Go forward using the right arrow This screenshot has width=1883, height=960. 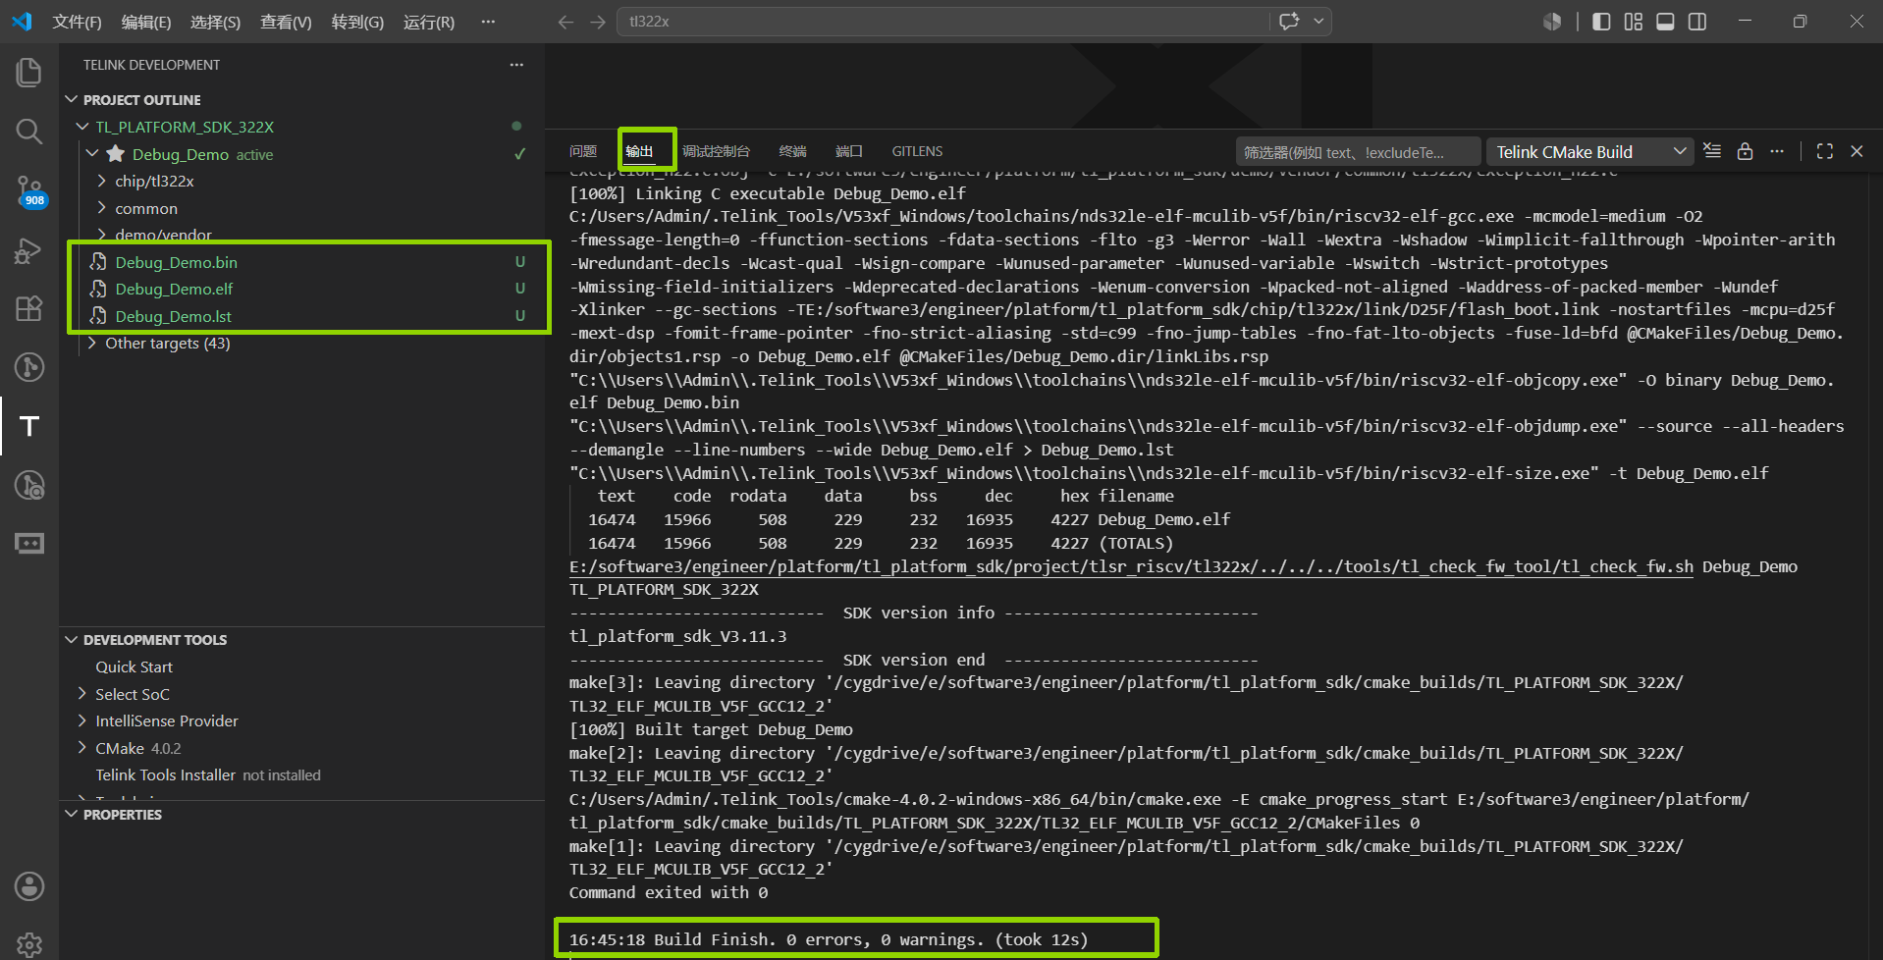coord(598,22)
